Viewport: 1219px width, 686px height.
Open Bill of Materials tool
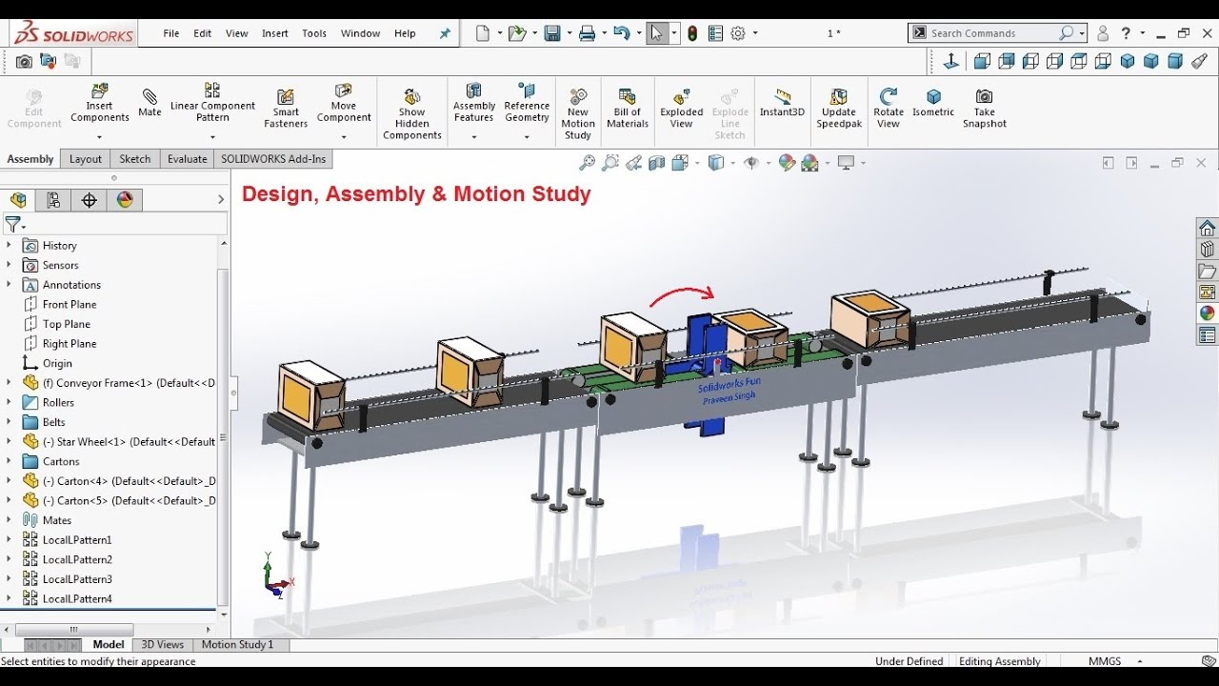click(628, 109)
